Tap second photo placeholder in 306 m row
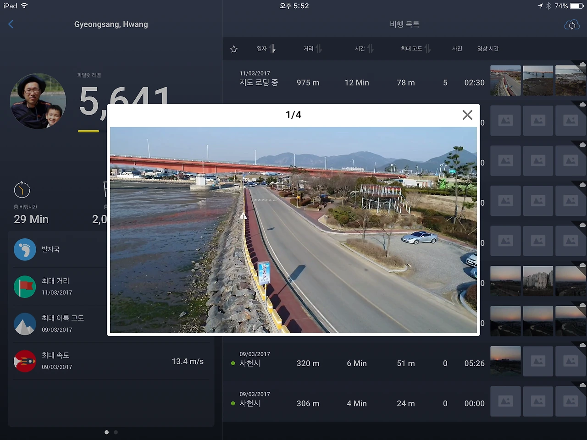The height and width of the screenshot is (440, 587). point(538,401)
